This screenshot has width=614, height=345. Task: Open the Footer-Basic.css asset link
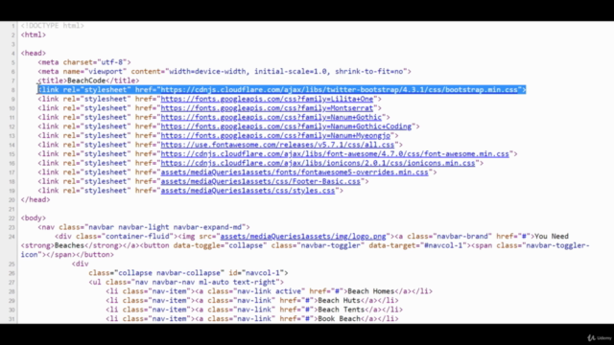pos(260,181)
